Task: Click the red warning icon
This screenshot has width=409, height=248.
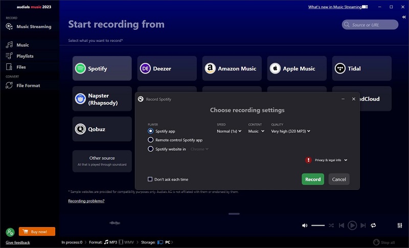Action: point(308,160)
